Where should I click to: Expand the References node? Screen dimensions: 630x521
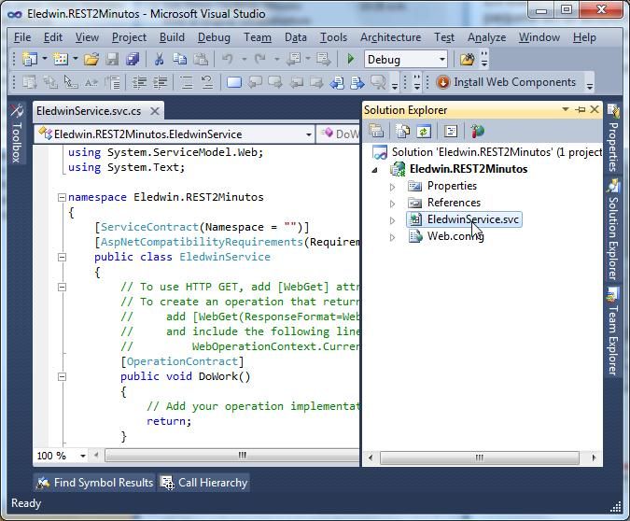[x=393, y=204]
